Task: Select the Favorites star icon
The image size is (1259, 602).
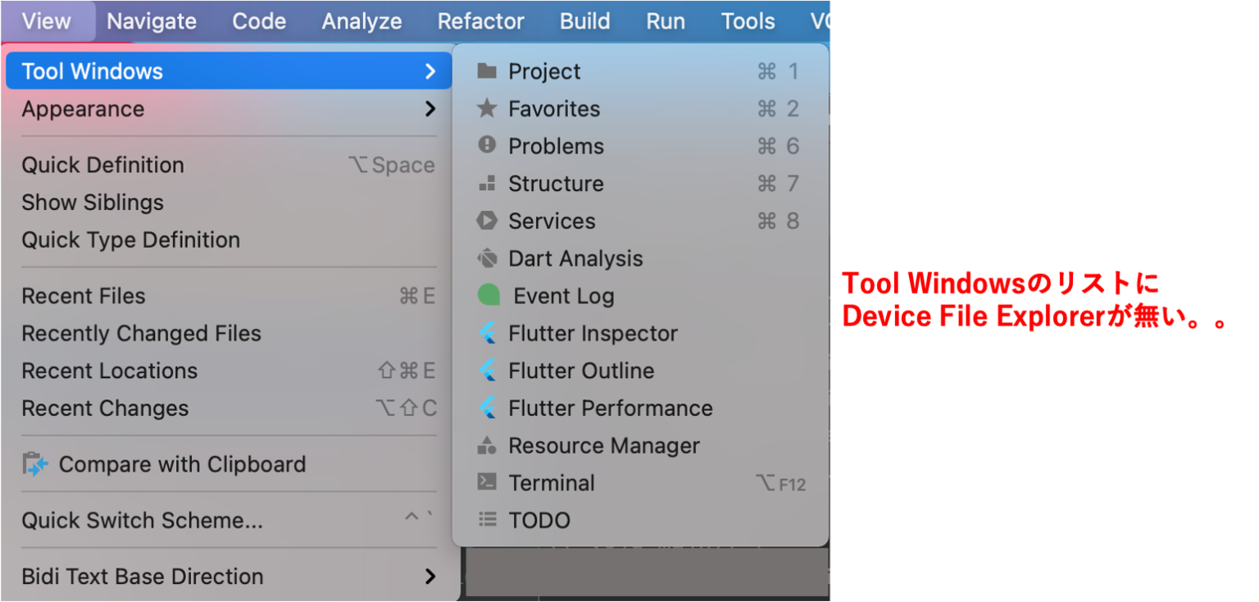Action: point(487,108)
